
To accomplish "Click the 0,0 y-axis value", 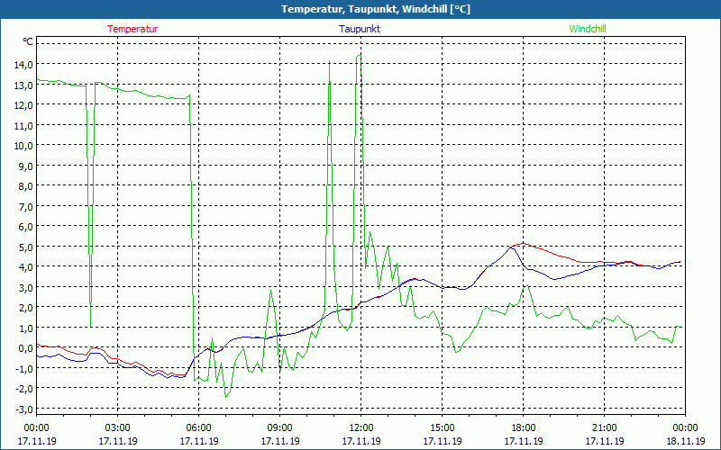I will 26,348.
